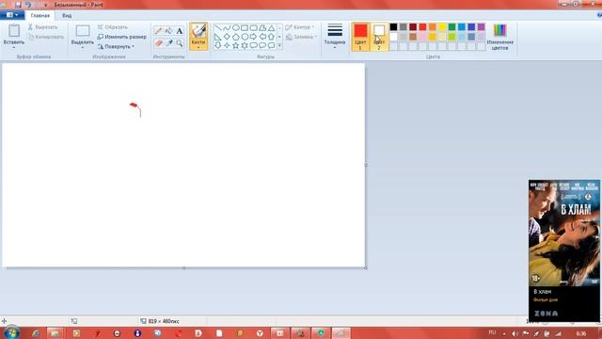Screen dimensions: 602x339
Task: Pick the black color swatch
Action: [393, 27]
